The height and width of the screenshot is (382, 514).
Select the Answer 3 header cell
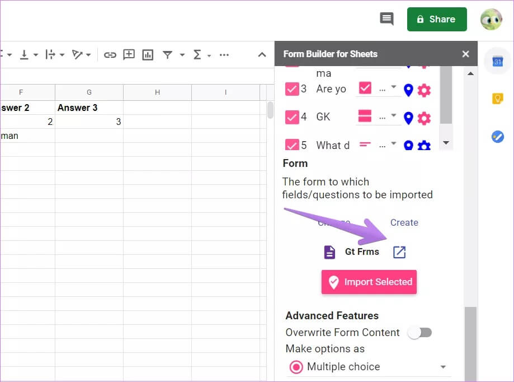89,108
